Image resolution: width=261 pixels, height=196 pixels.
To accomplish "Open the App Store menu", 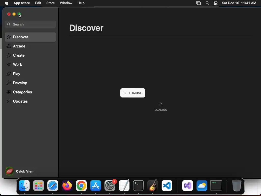I will click(22, 3).
